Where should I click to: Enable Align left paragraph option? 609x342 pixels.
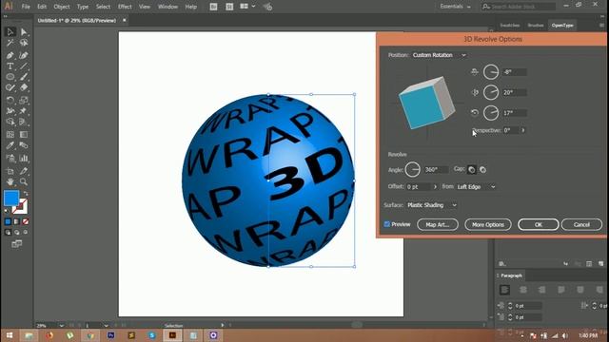[x=504, y=290]
